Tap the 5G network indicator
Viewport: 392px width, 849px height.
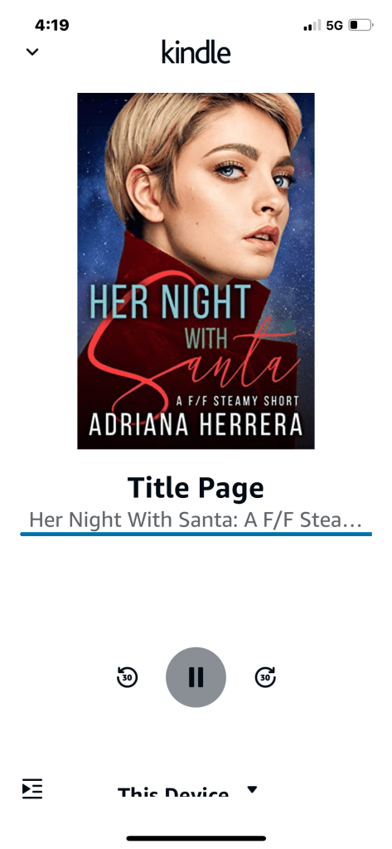(x=335, y=25)
